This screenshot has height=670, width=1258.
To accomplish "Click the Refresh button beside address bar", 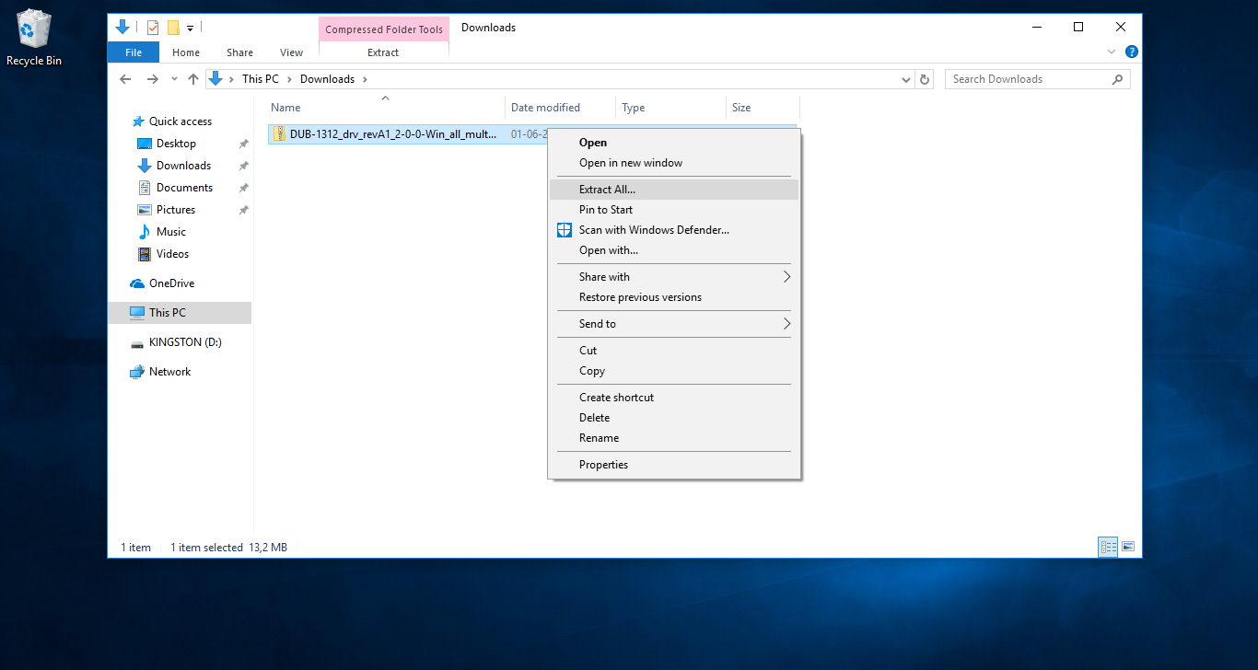I will [926, 79].
